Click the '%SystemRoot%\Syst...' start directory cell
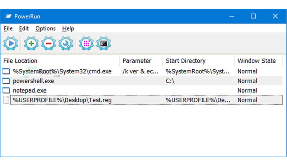287x166 pixels. pyautogui.click(x=197, y=71)
